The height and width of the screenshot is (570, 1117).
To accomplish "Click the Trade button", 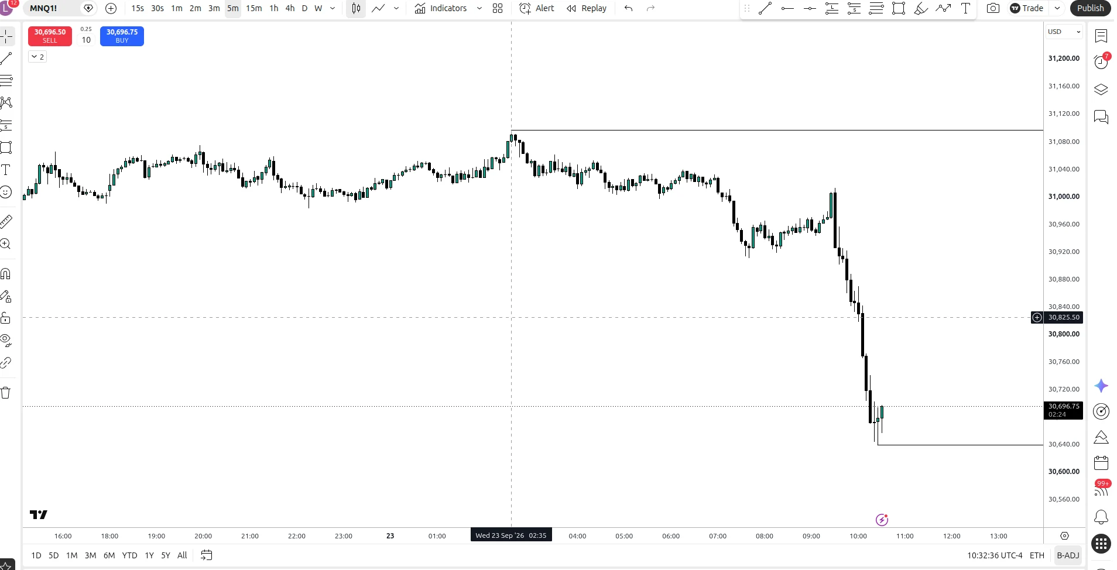I will point(1027,8).
